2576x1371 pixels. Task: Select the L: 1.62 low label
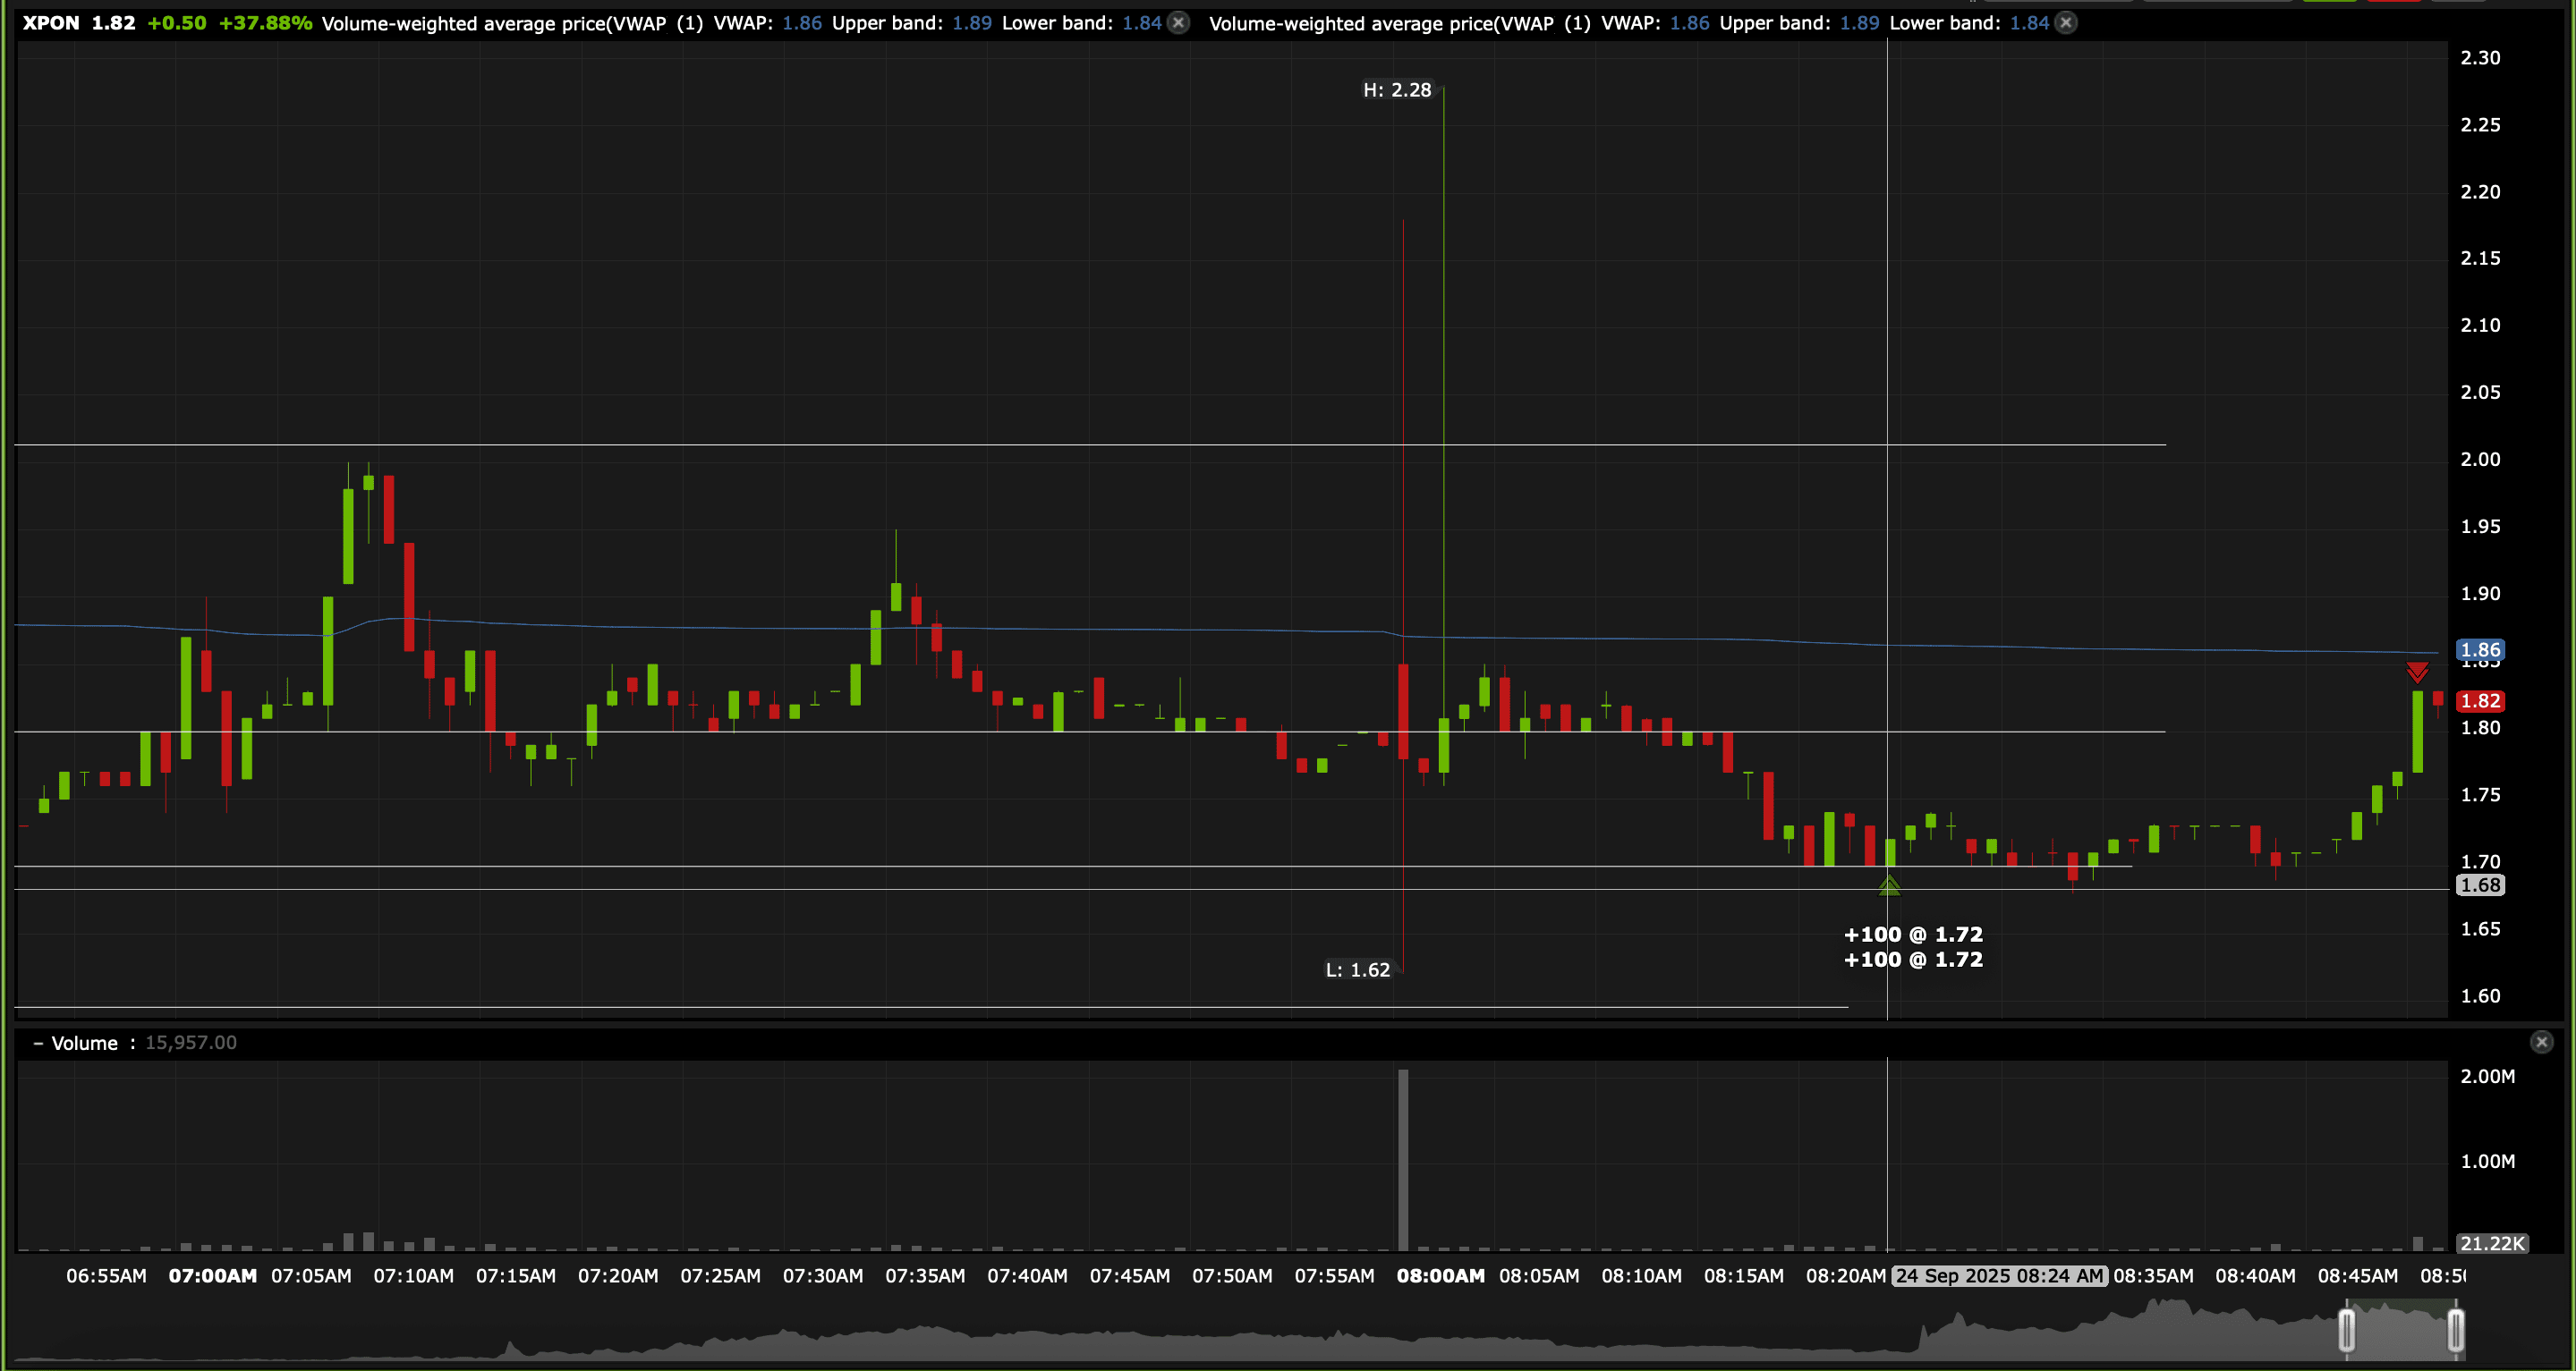(1357, 969)
